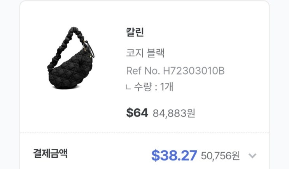Click the 수량 quantity label

tap(143, 87)
